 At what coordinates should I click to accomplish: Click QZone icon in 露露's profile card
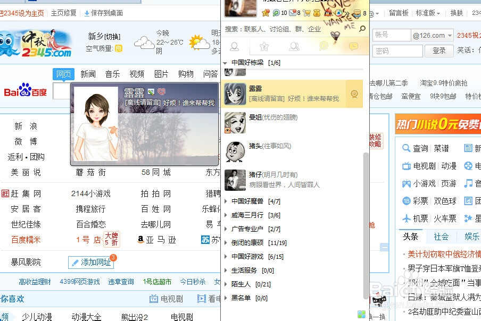pyautogui.click(x=151, y=91)
